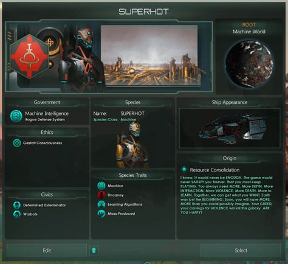The height and width of the screenshot is (264, 288).
Task: Delete empire using the trash can icon
Action: (x=94, y=250)
